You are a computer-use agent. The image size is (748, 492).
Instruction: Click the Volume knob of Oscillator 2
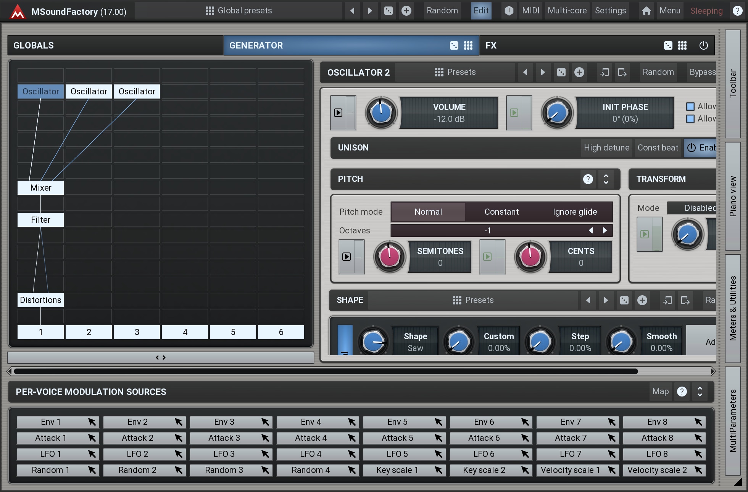click(381, 113)
